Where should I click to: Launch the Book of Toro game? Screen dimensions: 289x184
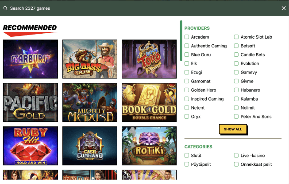(149, 59)
